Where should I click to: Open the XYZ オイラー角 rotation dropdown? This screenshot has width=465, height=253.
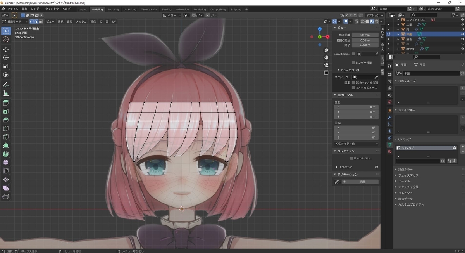356,144
